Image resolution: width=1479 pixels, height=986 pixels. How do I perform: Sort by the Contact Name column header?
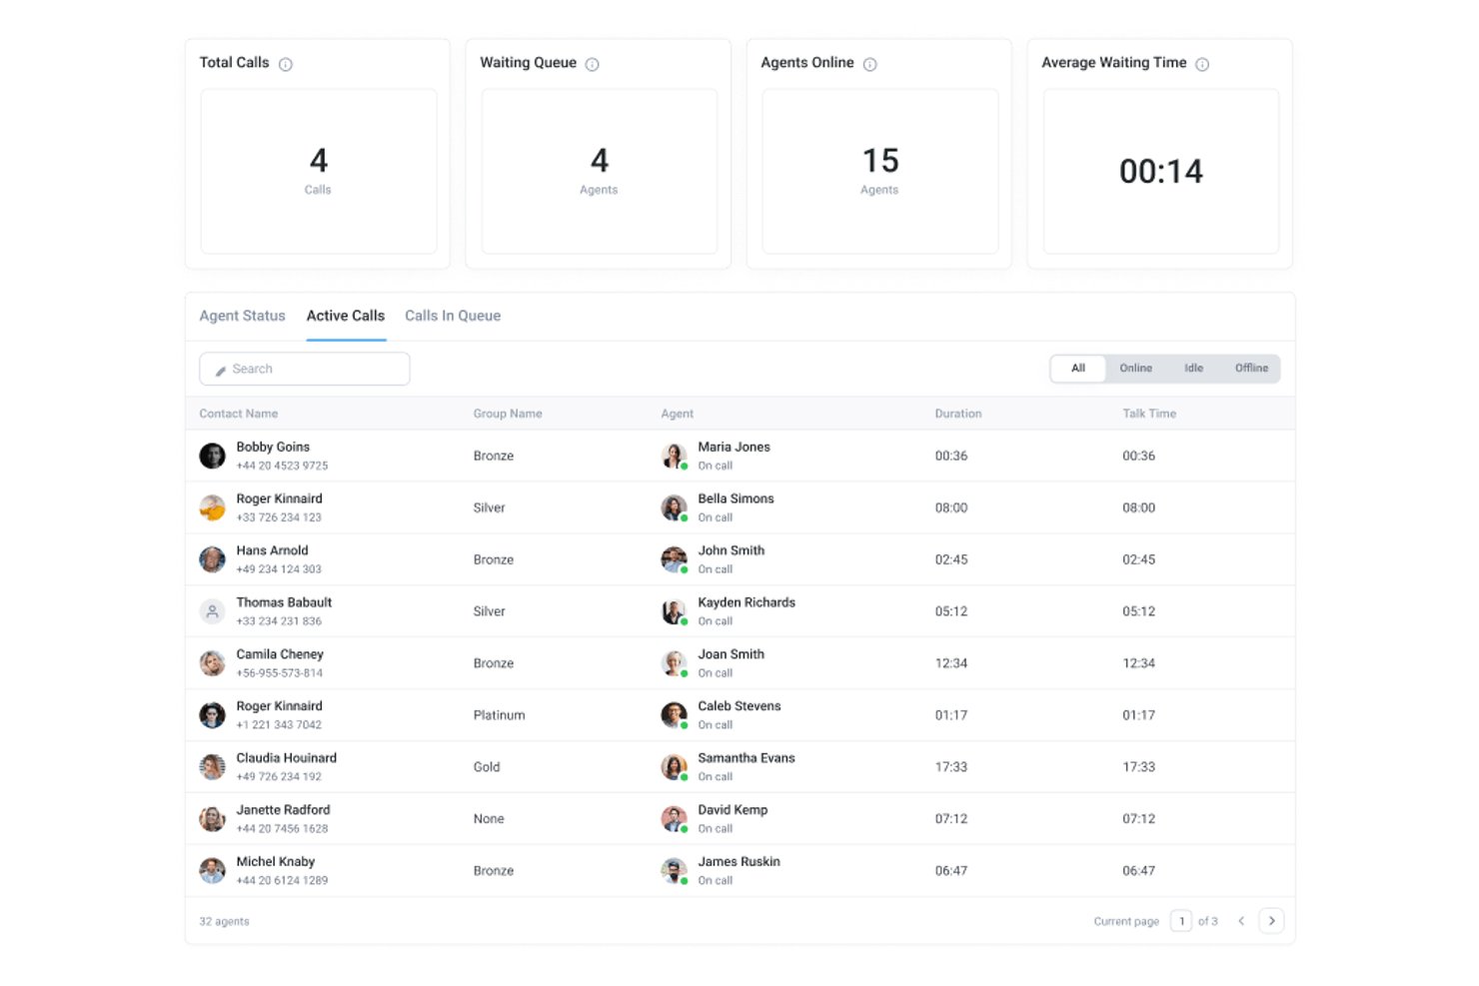point(239,414)
